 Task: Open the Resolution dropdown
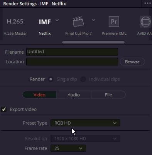tap(85, 138)
